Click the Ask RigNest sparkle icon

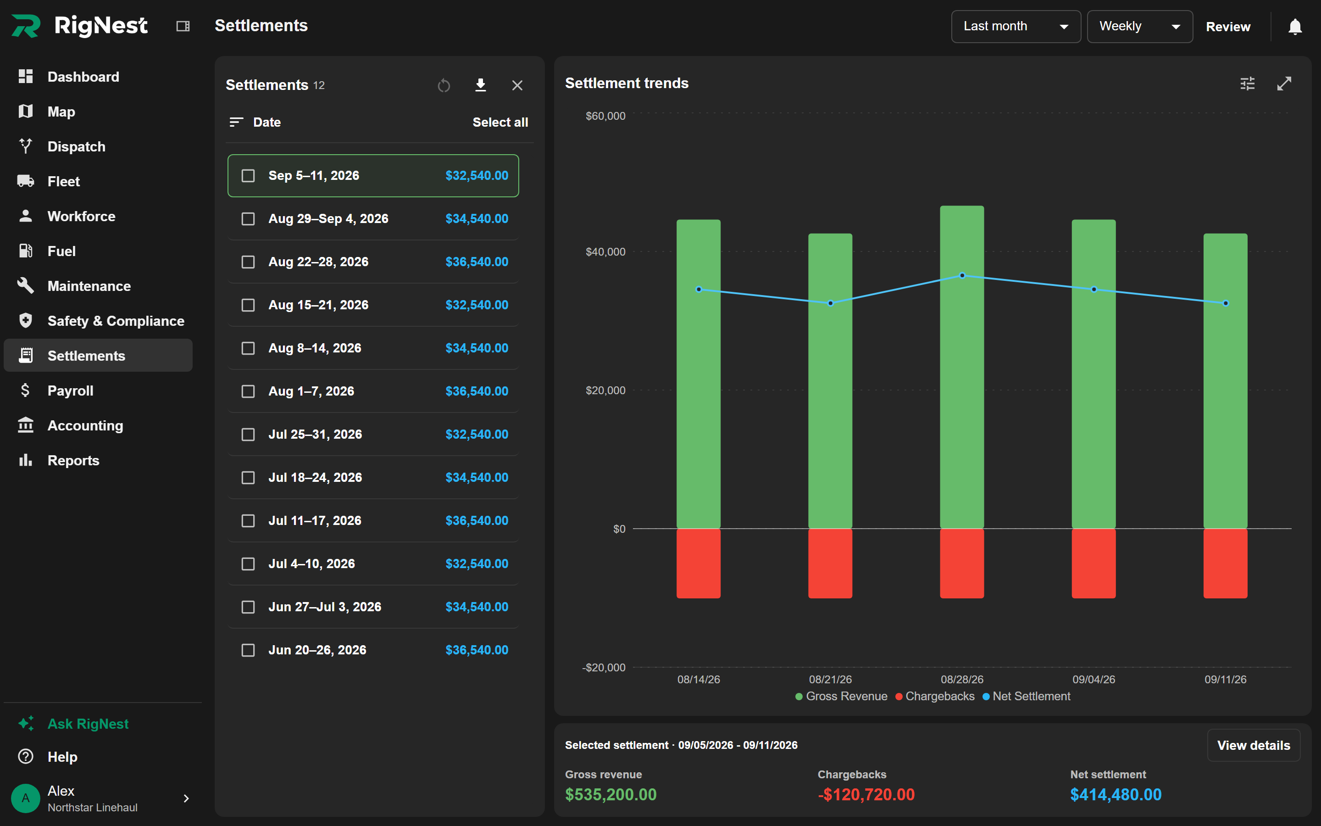[x=26, y=723]
